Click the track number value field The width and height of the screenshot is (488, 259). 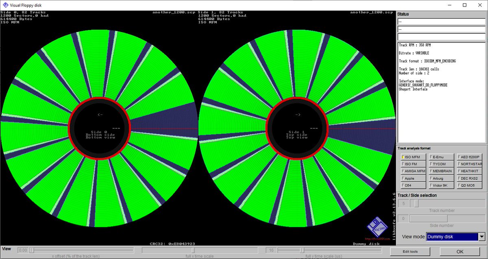click(x=403, y=204)
